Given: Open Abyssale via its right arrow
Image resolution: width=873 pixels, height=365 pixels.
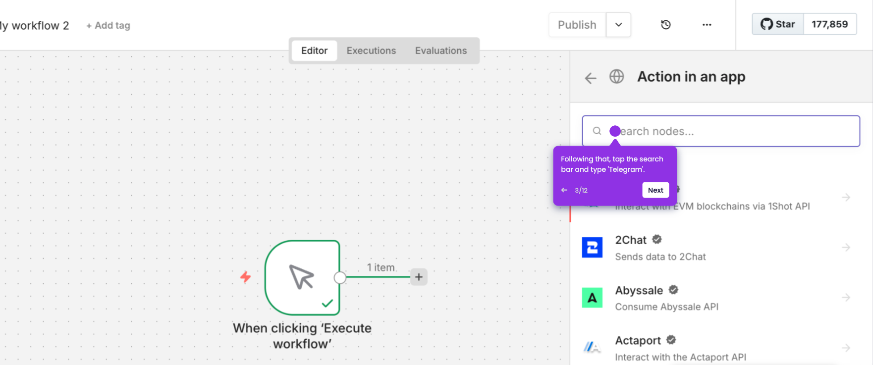Looking at the screenshot, I should coord(846,298).
